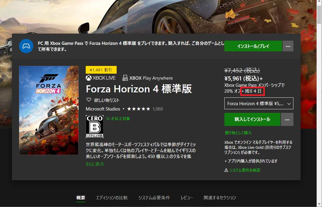Screen dimensions: 322x207
Task: Open more options beside インストール/プレイ
Action: click(x=288, y=46)
